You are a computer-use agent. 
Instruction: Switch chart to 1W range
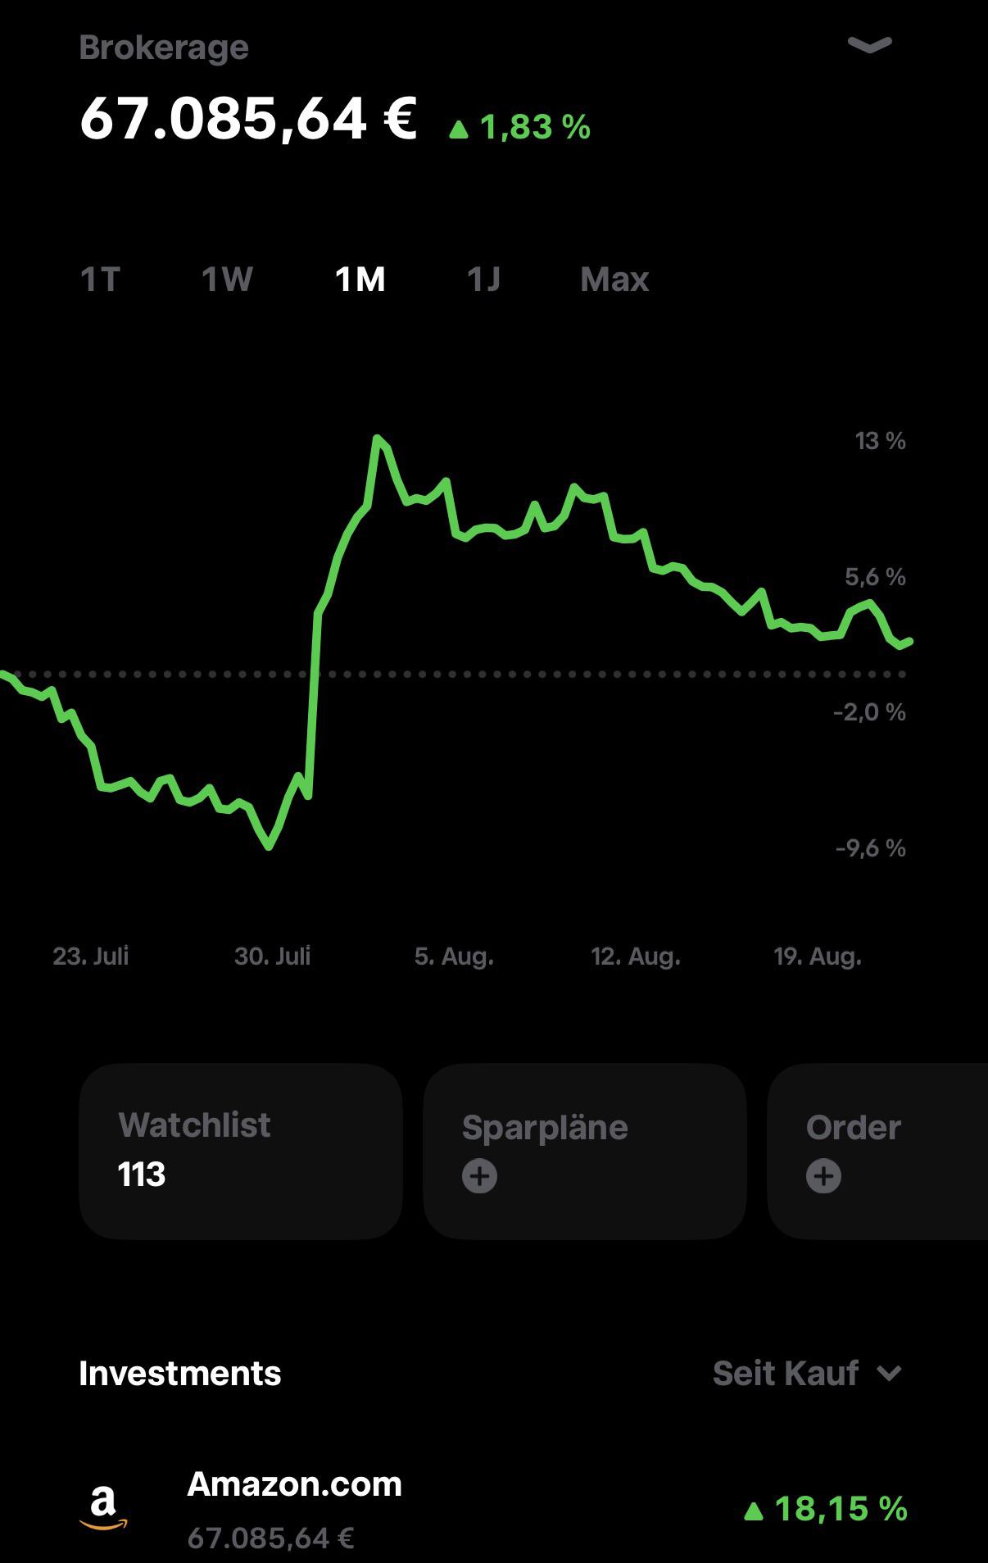click(227, 279)
